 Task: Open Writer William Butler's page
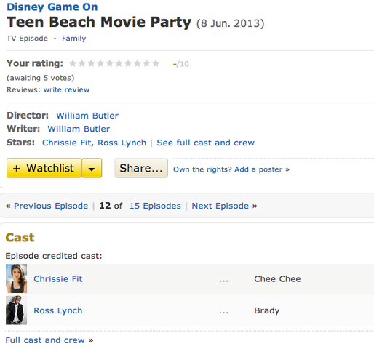[79, 129]
